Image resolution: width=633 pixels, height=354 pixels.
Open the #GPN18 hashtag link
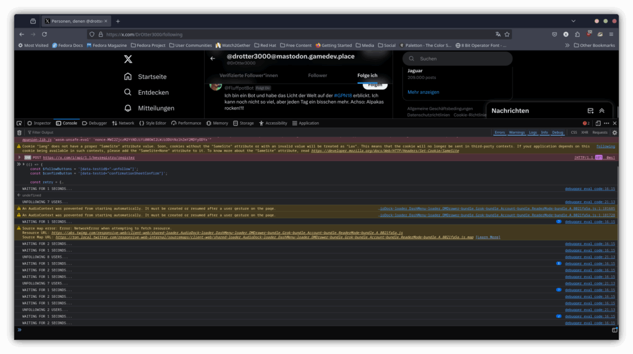342,96
